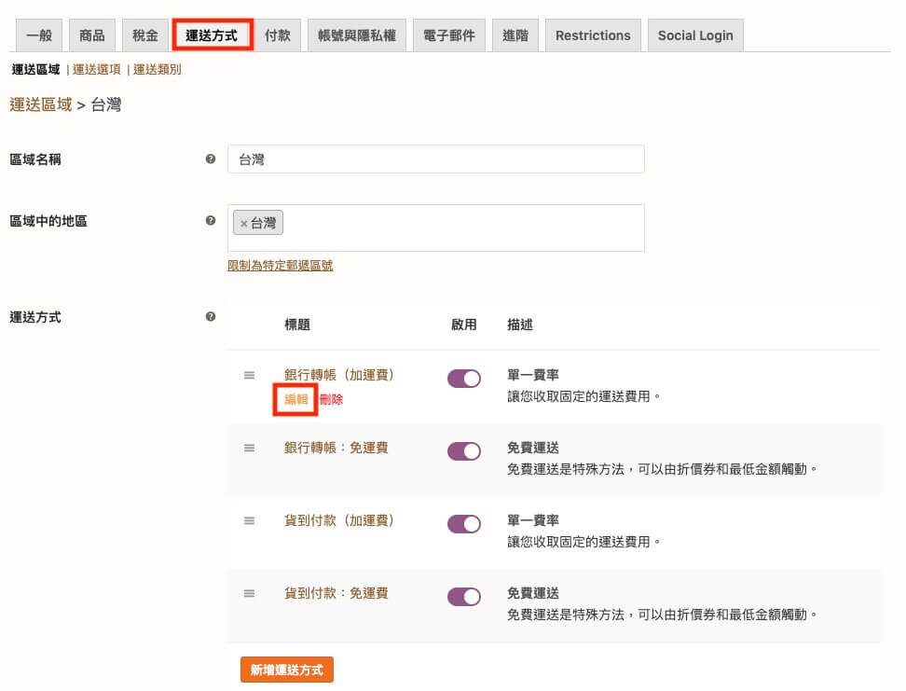906x691 pixels.
Task: Open the 電子郵件 settings tab
Action: [x=448, y=35]
